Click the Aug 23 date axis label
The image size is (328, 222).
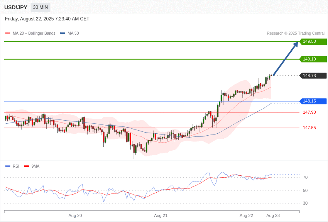[x=273, y=216]
